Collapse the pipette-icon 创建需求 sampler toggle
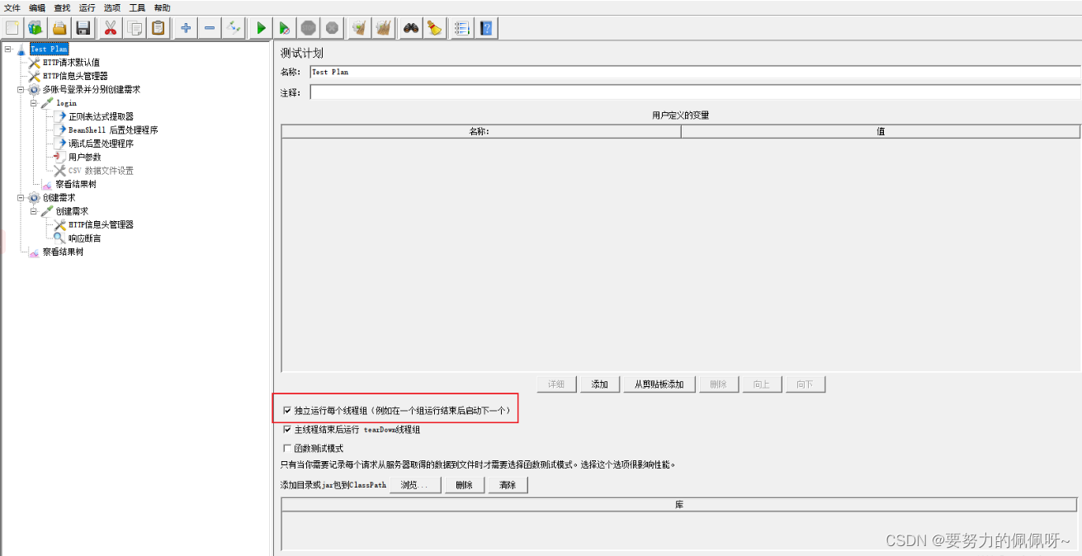1082x556 pixels. click(x=34, y=211)
